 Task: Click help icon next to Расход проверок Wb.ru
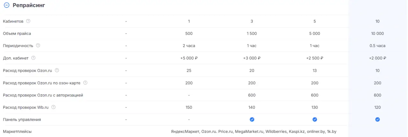coord(54,107)
